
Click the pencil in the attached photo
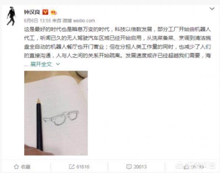(39, 125)
